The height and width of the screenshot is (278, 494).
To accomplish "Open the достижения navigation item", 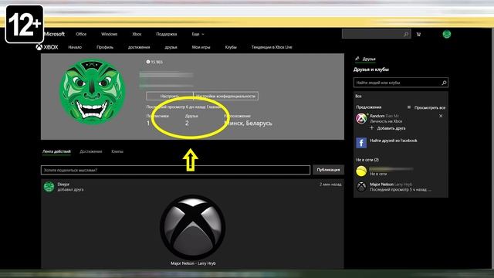I will tap(139, 47).
